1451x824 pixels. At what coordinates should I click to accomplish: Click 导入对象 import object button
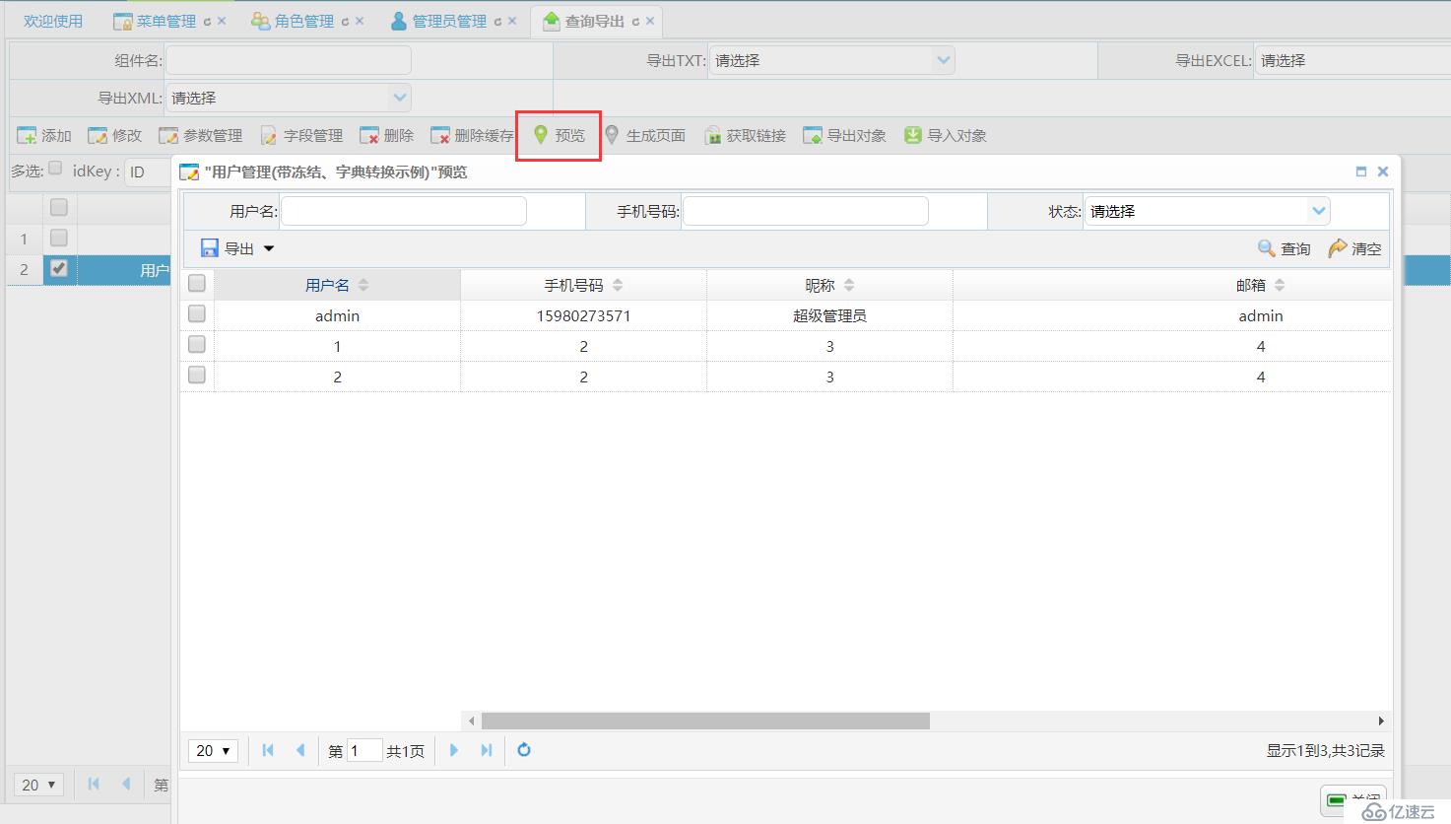pyautogui.click(x=946, y=135)
